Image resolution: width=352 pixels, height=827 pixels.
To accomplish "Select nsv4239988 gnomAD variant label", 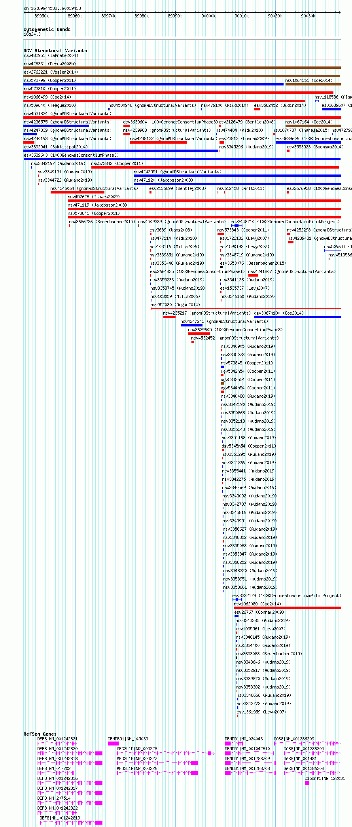I will 167,130.
